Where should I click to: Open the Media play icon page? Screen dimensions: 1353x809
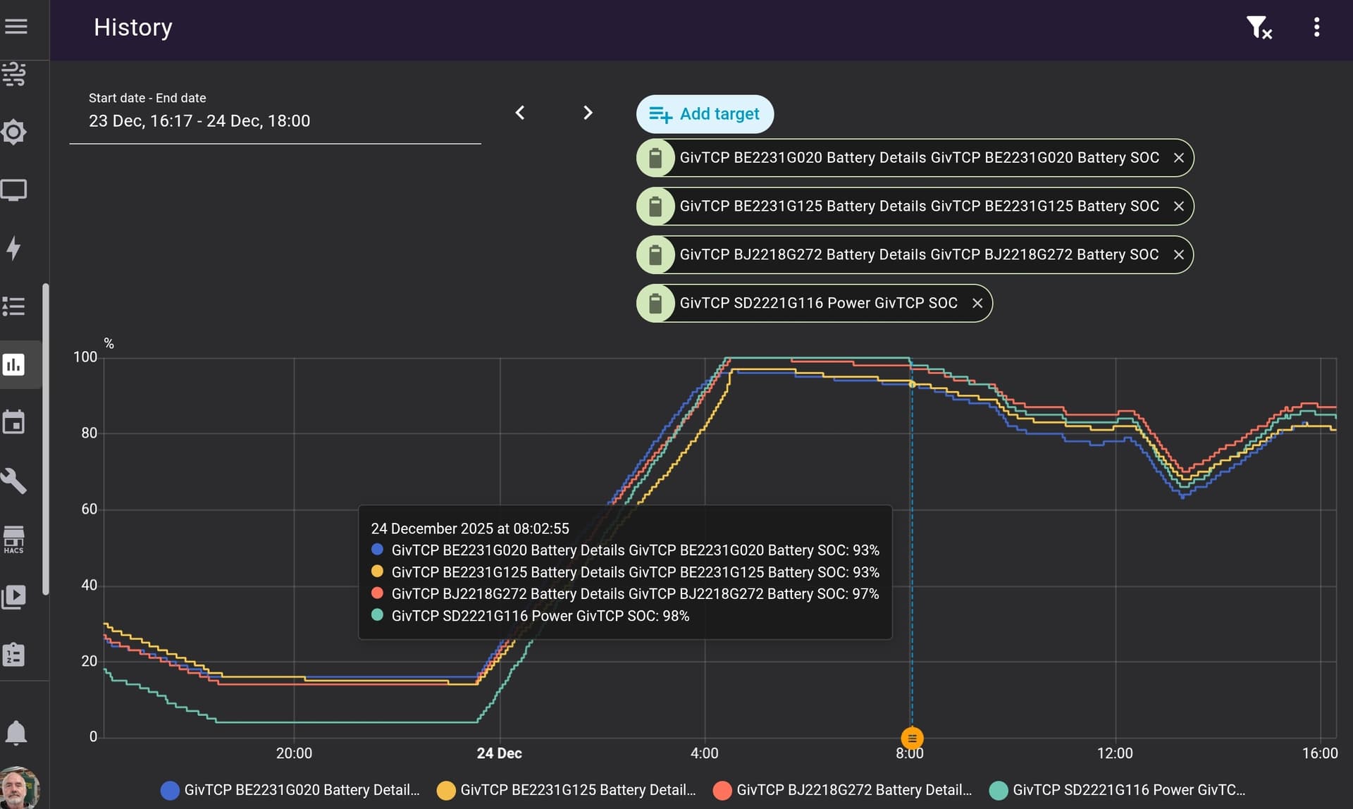pos(14,598)
